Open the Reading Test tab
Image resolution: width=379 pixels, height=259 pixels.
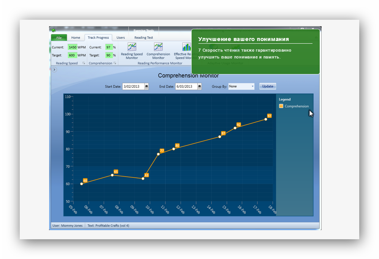[x=144, y=38]
